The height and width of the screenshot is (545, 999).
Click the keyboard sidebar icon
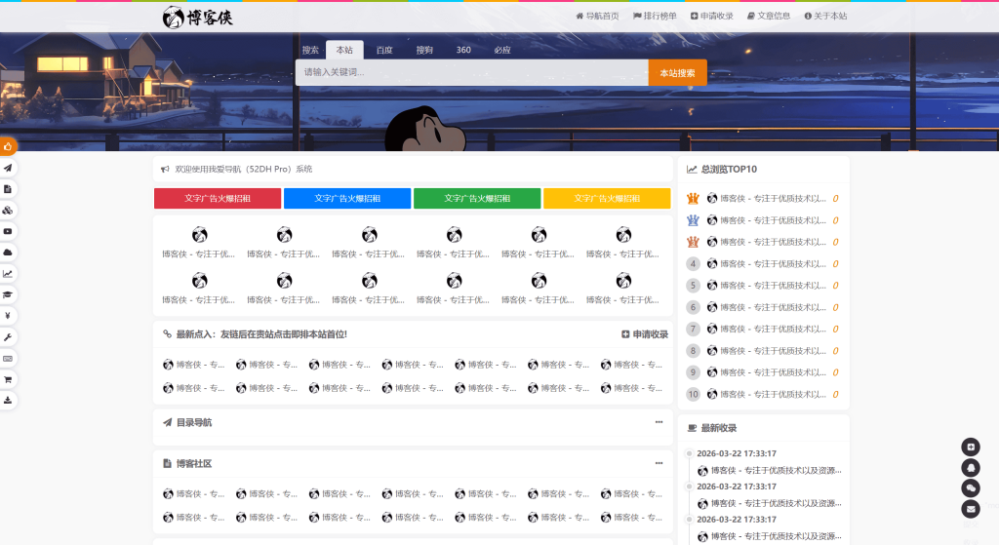tap(8, 359)
